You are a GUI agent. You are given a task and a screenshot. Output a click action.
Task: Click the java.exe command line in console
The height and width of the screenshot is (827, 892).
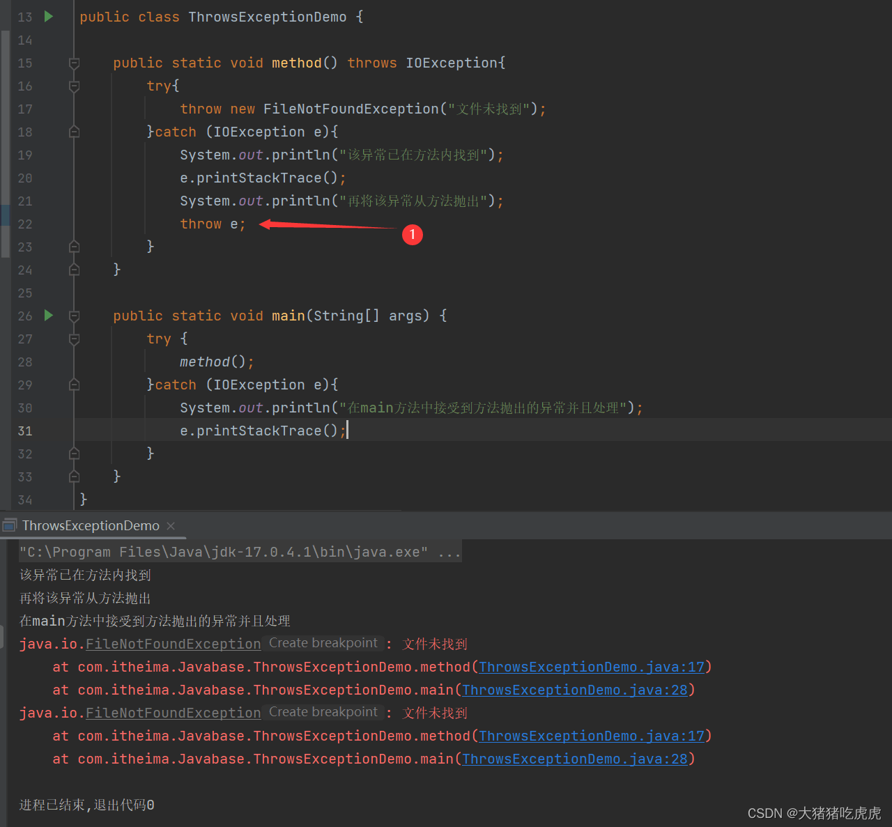[240, 552]
